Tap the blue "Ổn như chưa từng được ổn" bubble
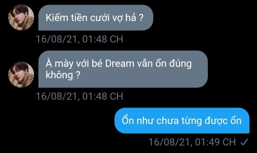This screenshot has height=153, width=257. point(182,120)
